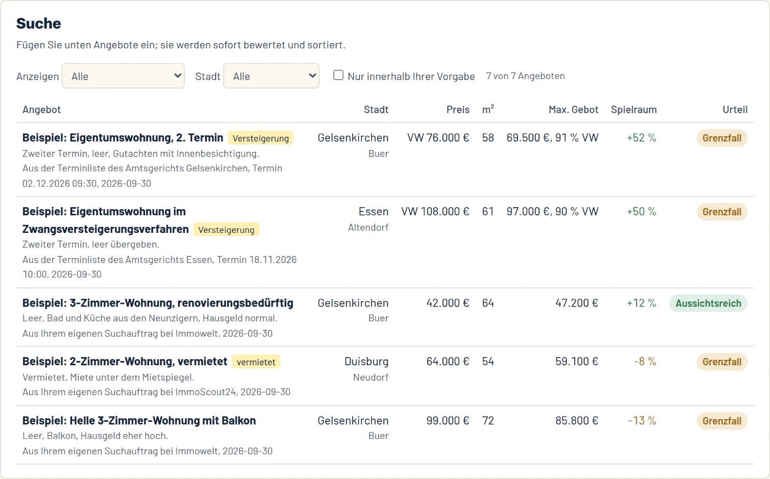Open the '3-Zimmer-Wohnung, renovierungsbedürftig' listing
Viewport: 770px width, 479px height.
point(158,303)
